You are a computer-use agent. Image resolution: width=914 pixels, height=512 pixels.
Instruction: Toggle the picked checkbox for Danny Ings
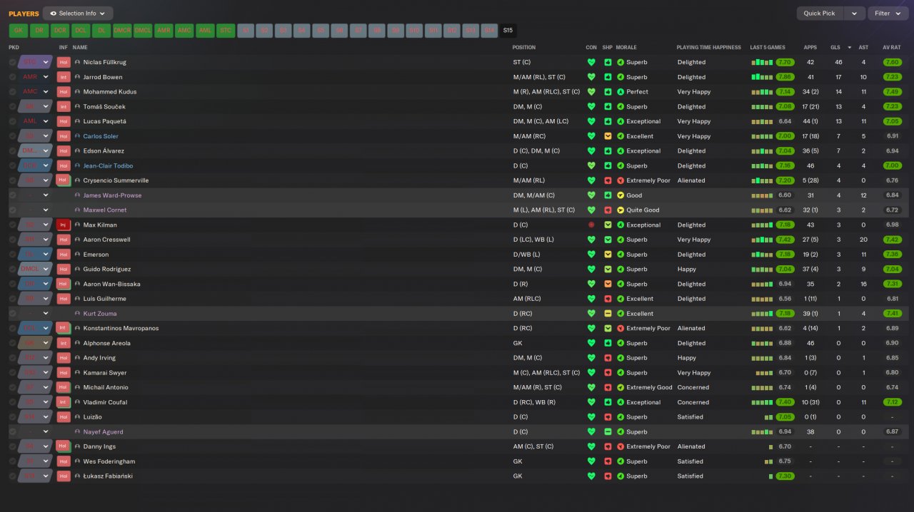pyautogui.click(x=12, y=446)
